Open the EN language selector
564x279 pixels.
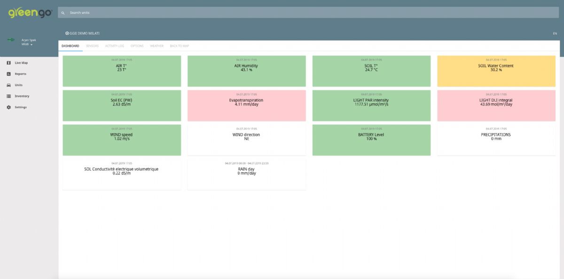click(555, 34)
